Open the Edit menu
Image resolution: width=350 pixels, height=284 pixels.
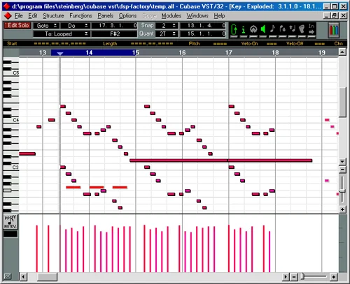coord(33,16)
